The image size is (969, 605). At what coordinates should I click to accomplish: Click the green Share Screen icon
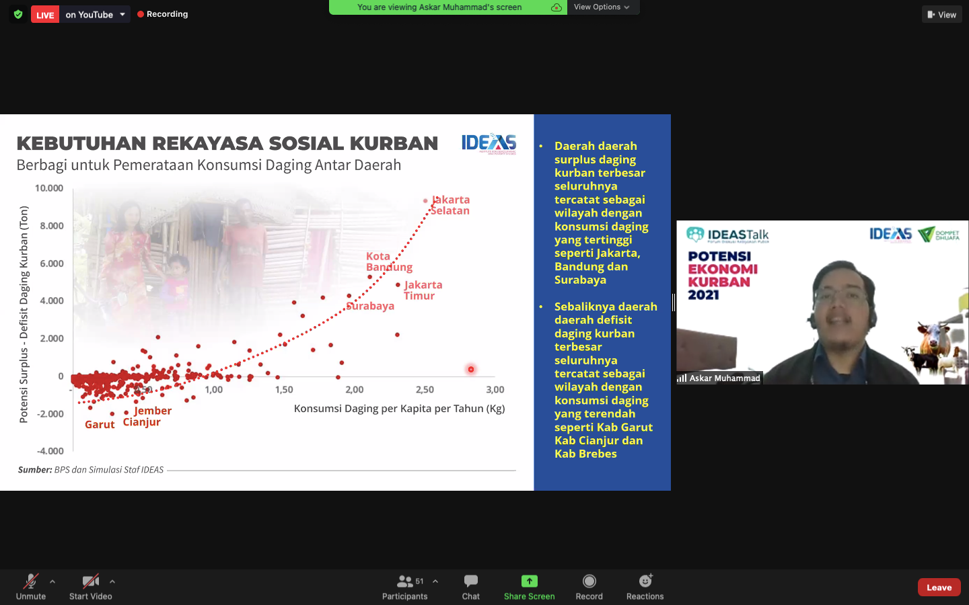[529, 581]
